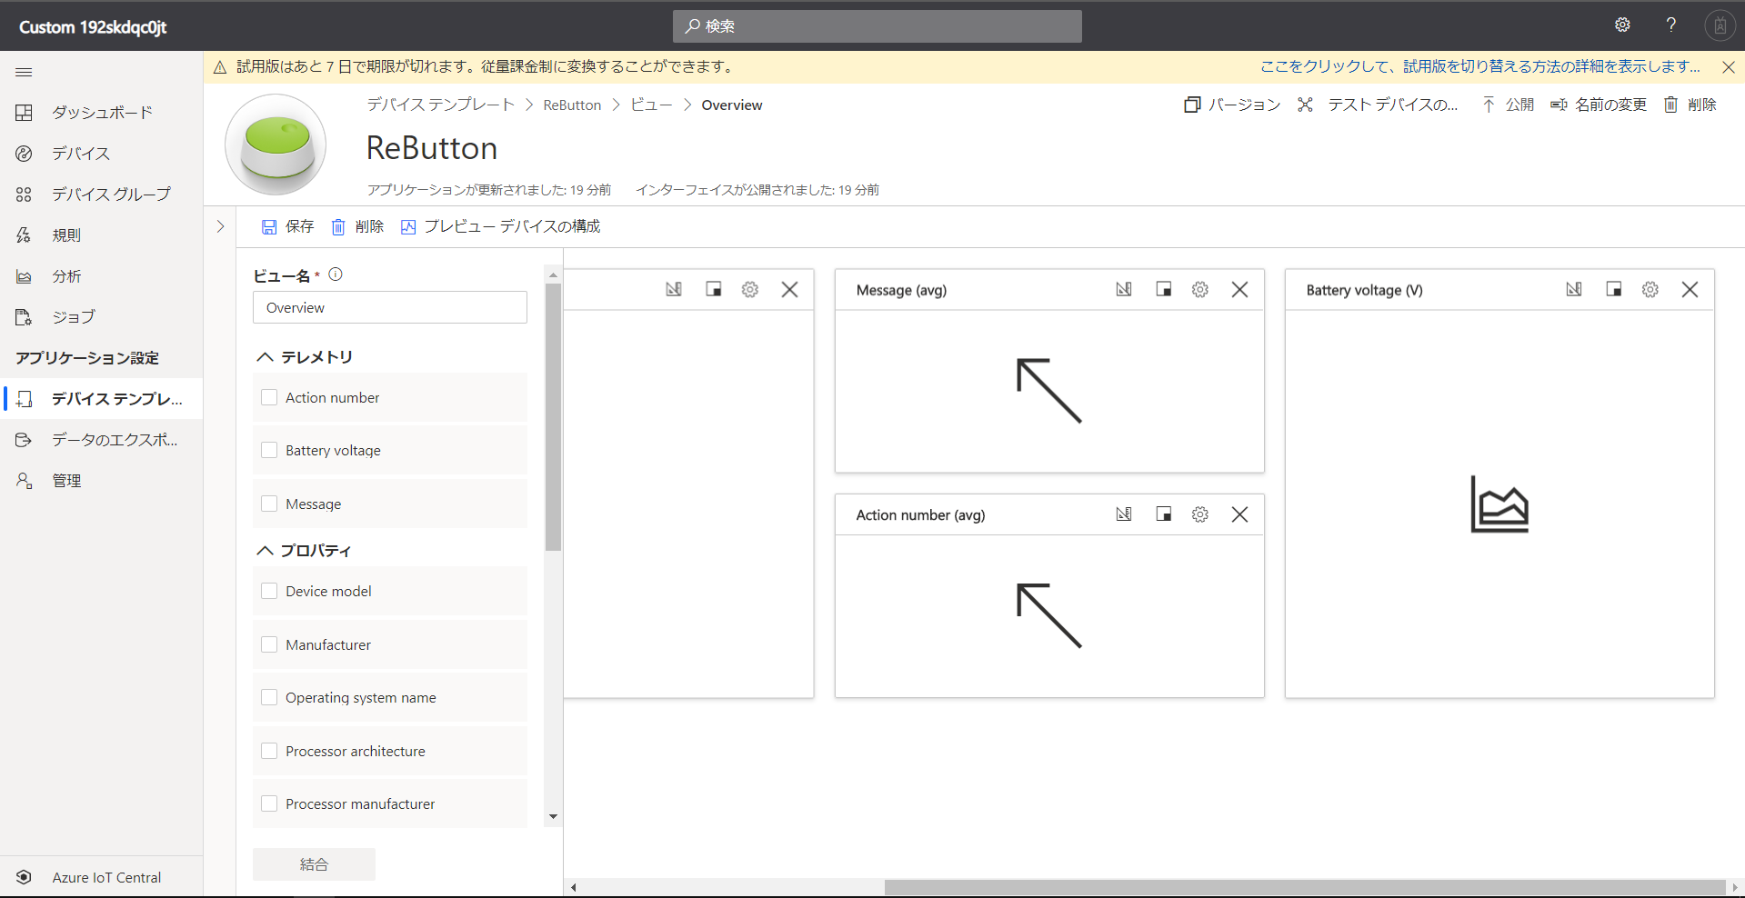
Task: Click the ビュー名 text field
Action: click(390, 307)
